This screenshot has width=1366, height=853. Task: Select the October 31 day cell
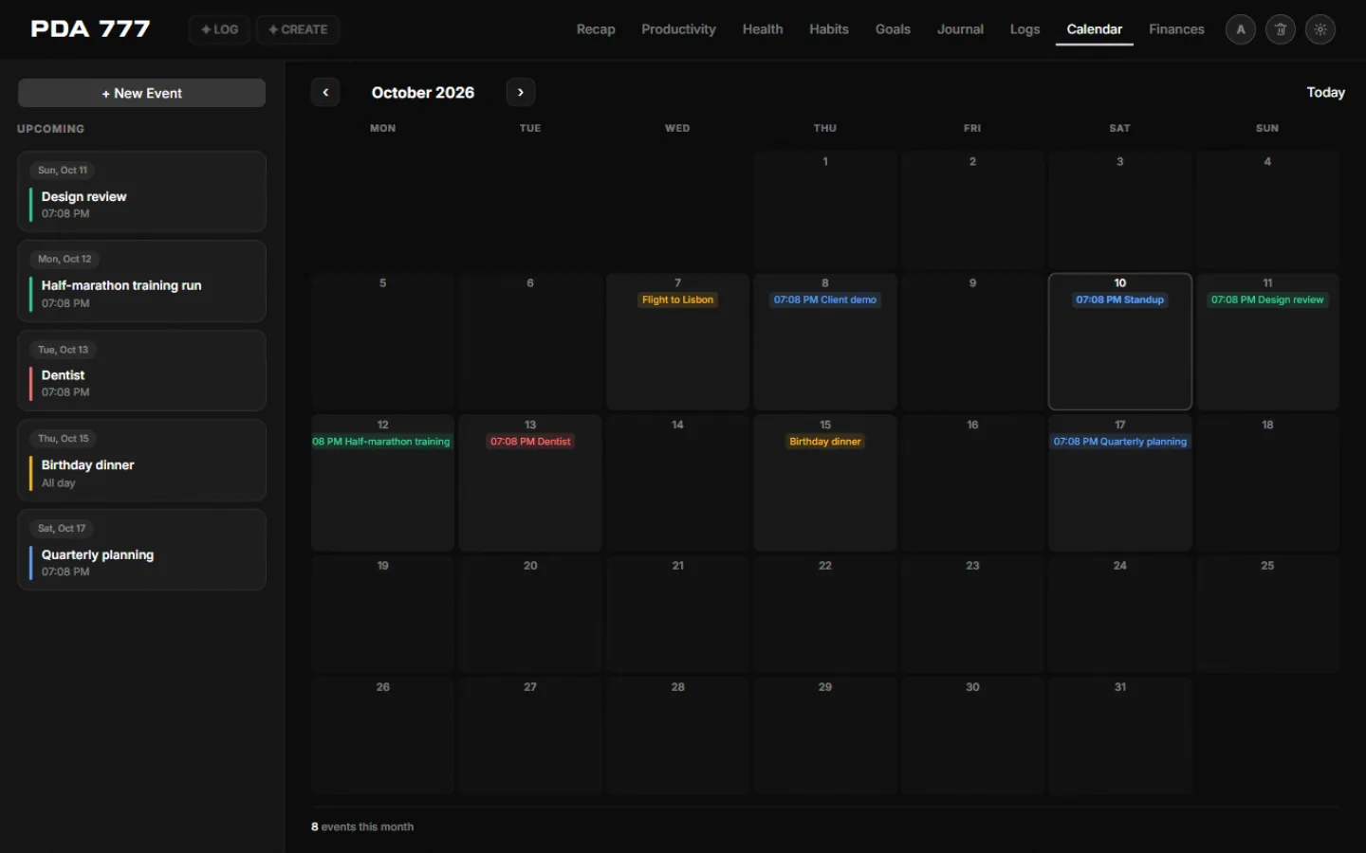[x=1120, y=735]
